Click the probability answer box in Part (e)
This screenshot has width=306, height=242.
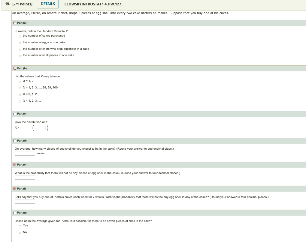(25, 177)
